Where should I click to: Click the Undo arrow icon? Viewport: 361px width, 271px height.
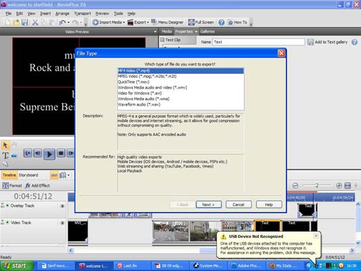62,22
